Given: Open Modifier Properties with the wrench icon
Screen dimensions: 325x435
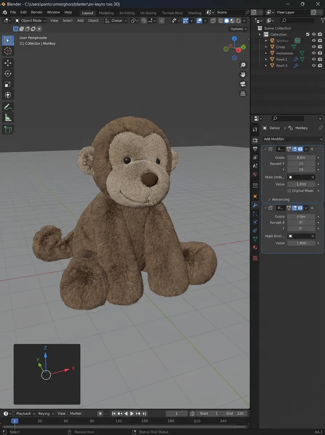Looking at the screenshot, I should (x=255, y=205).
